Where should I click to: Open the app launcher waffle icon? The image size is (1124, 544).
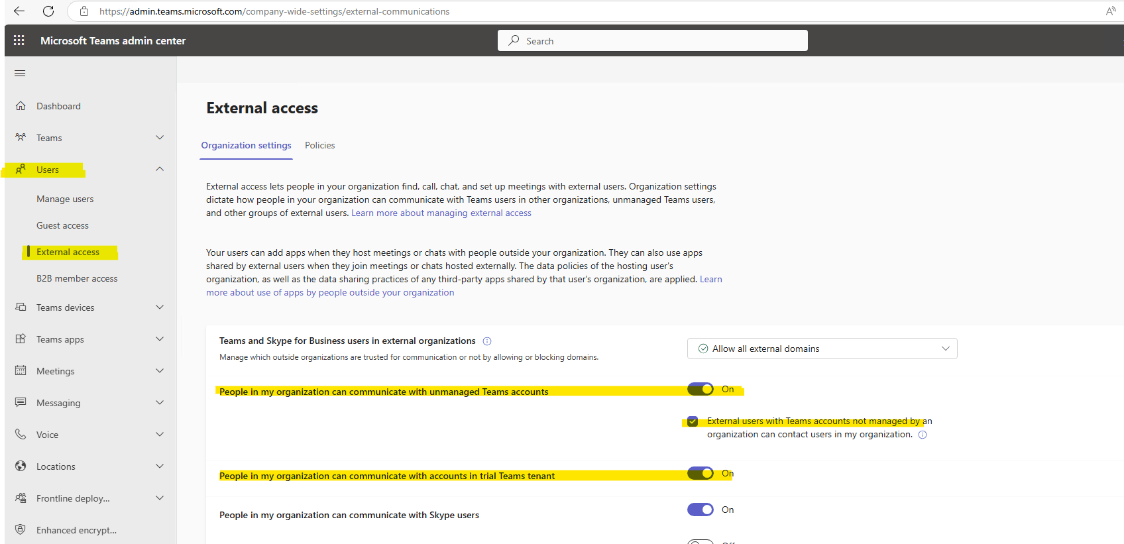point(19,40)
